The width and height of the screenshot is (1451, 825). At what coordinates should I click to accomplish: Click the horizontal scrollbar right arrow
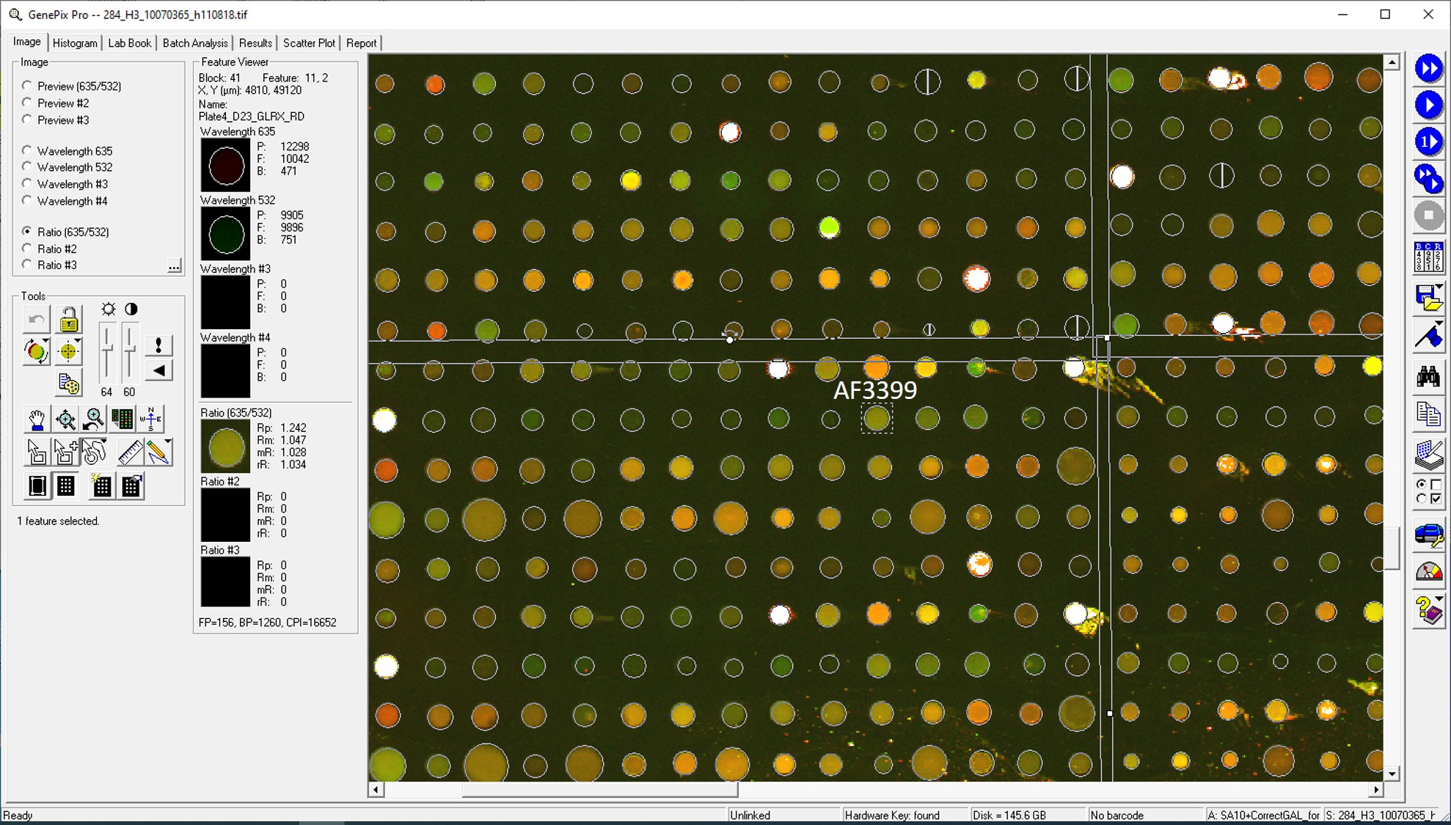pyautogui.click(x=1375, y=790)
